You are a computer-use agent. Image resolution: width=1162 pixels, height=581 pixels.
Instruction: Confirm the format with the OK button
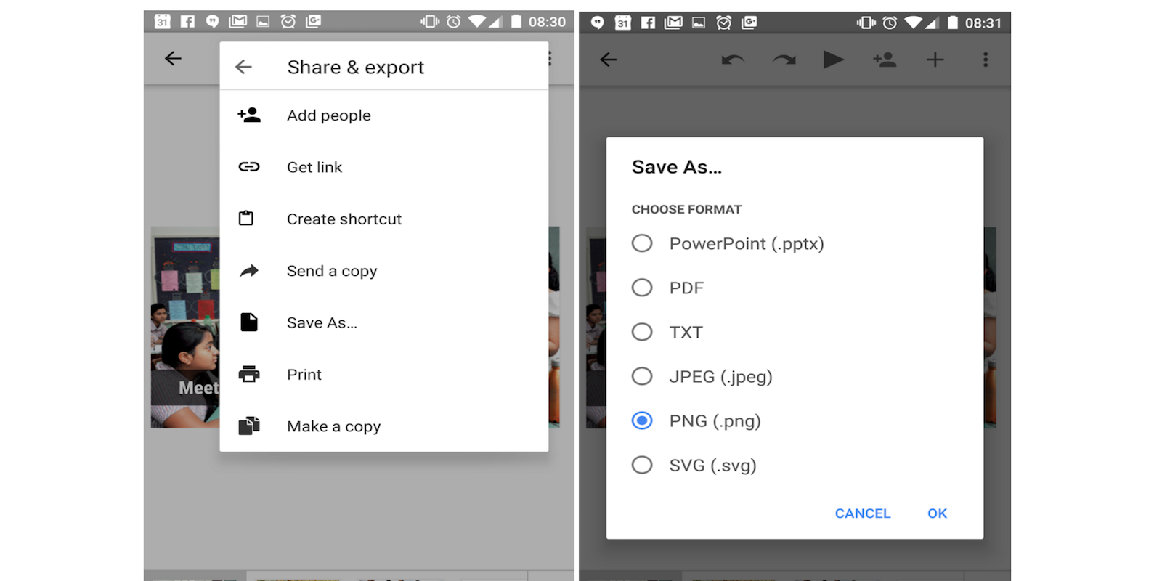(x=937, y=513)
